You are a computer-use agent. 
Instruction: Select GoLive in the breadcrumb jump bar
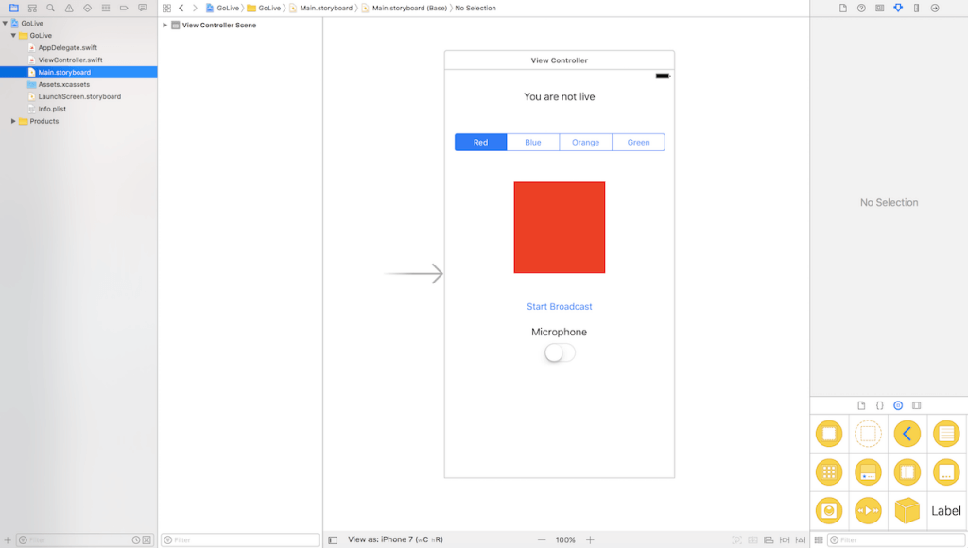[x=225, y=8]
